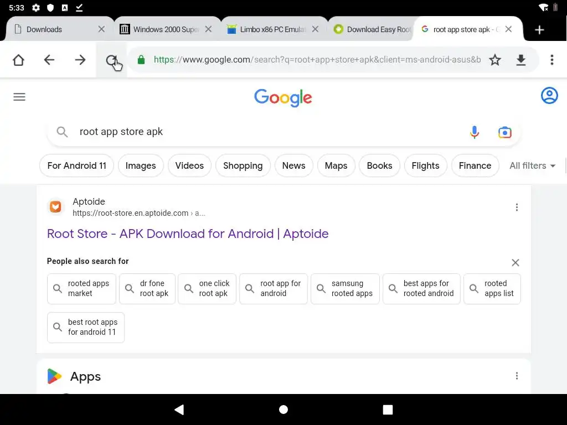
Task: Switch to Windows 2000 Super tab
Action: pos(166,29)
